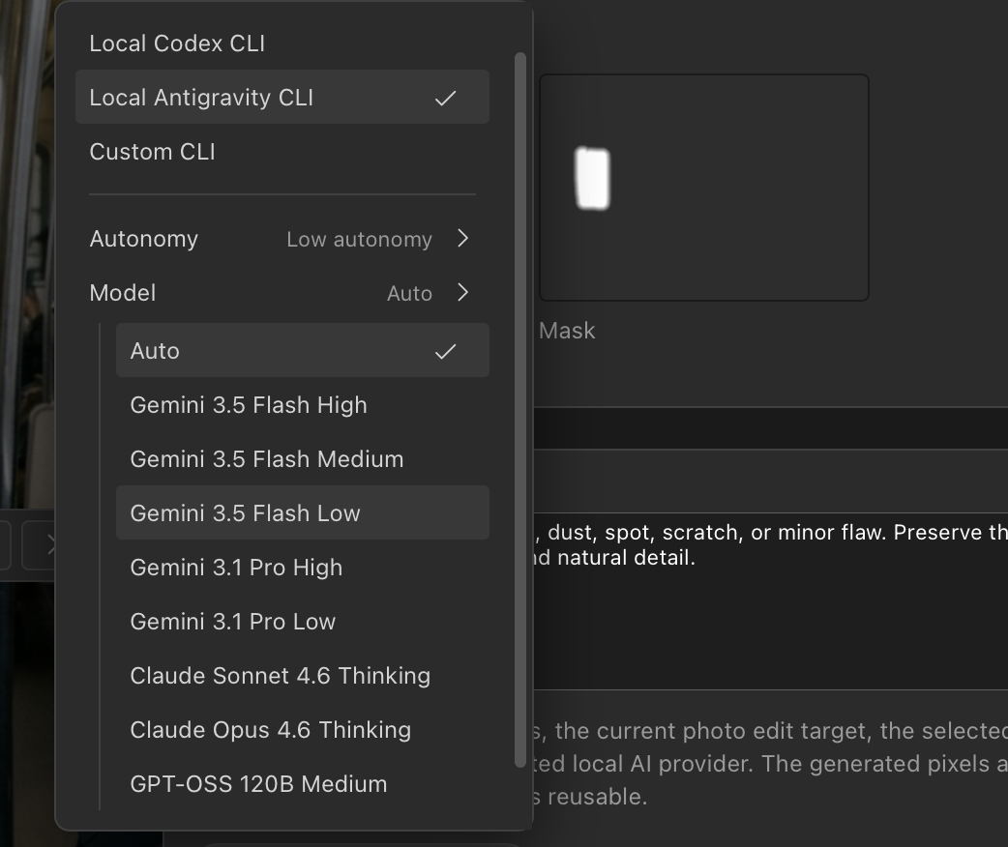Pick Gemini 3.1 Pro Low model
Screen dimensions: 1008x847
point(302,622)
